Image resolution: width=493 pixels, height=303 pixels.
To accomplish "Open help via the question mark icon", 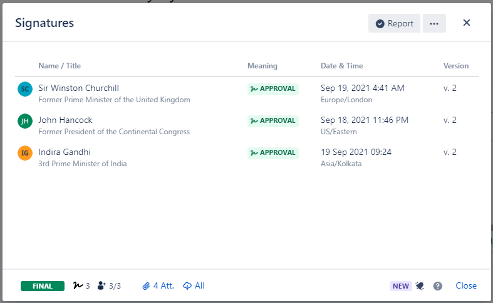I will click(438, 286).
